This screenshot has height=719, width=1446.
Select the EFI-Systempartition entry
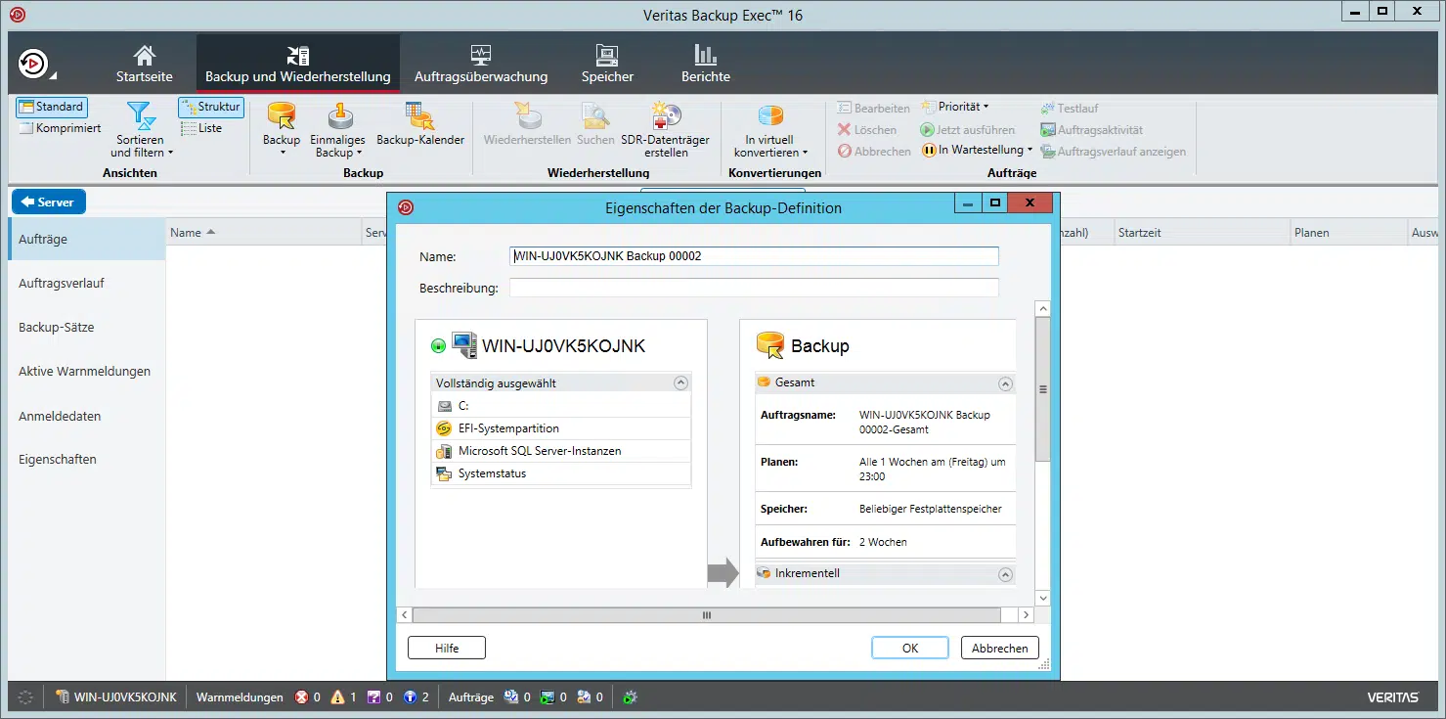[561, 428]
